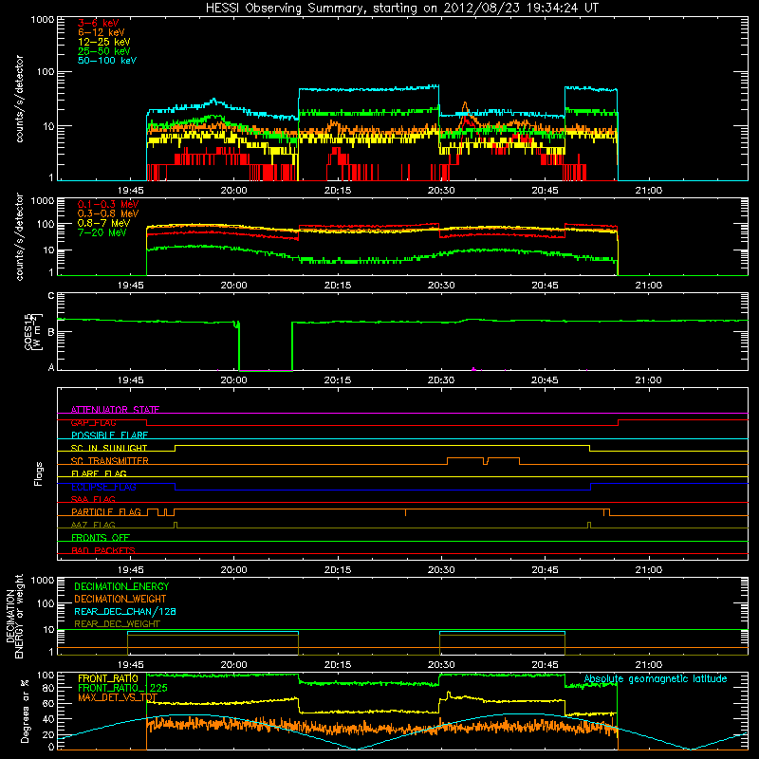Click the FLARE_FLAG label
The width and height of the screenshot is (759, 759).
(x=99, y=473)
